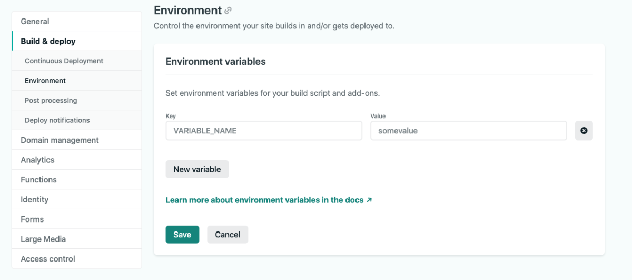The width and height of the screenshot is (632, 280).
Task: Go to Functions settings
Action: click(77, 180)
